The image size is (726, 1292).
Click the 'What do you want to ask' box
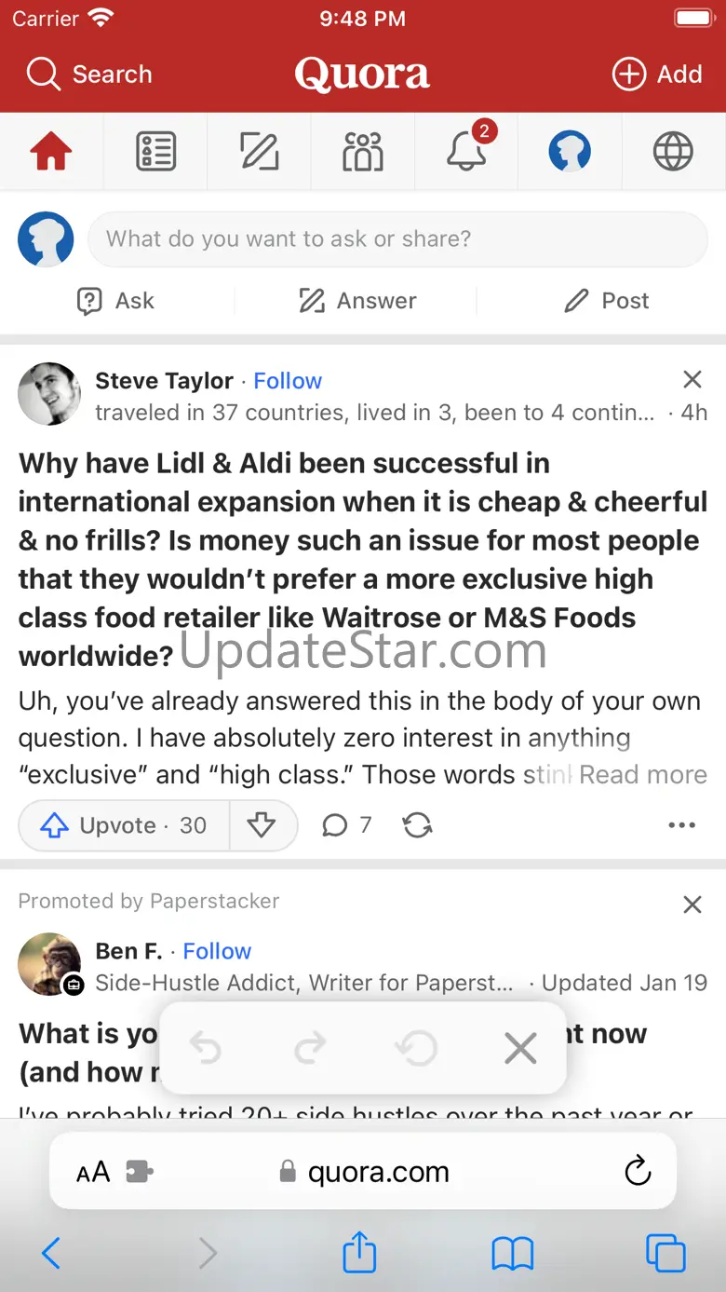(x=397, y=239)
